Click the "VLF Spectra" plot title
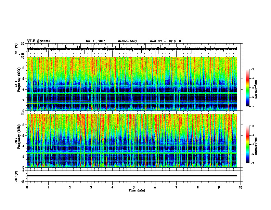The width and height of the screenshot is (271, 210). [x=39, y=41]
